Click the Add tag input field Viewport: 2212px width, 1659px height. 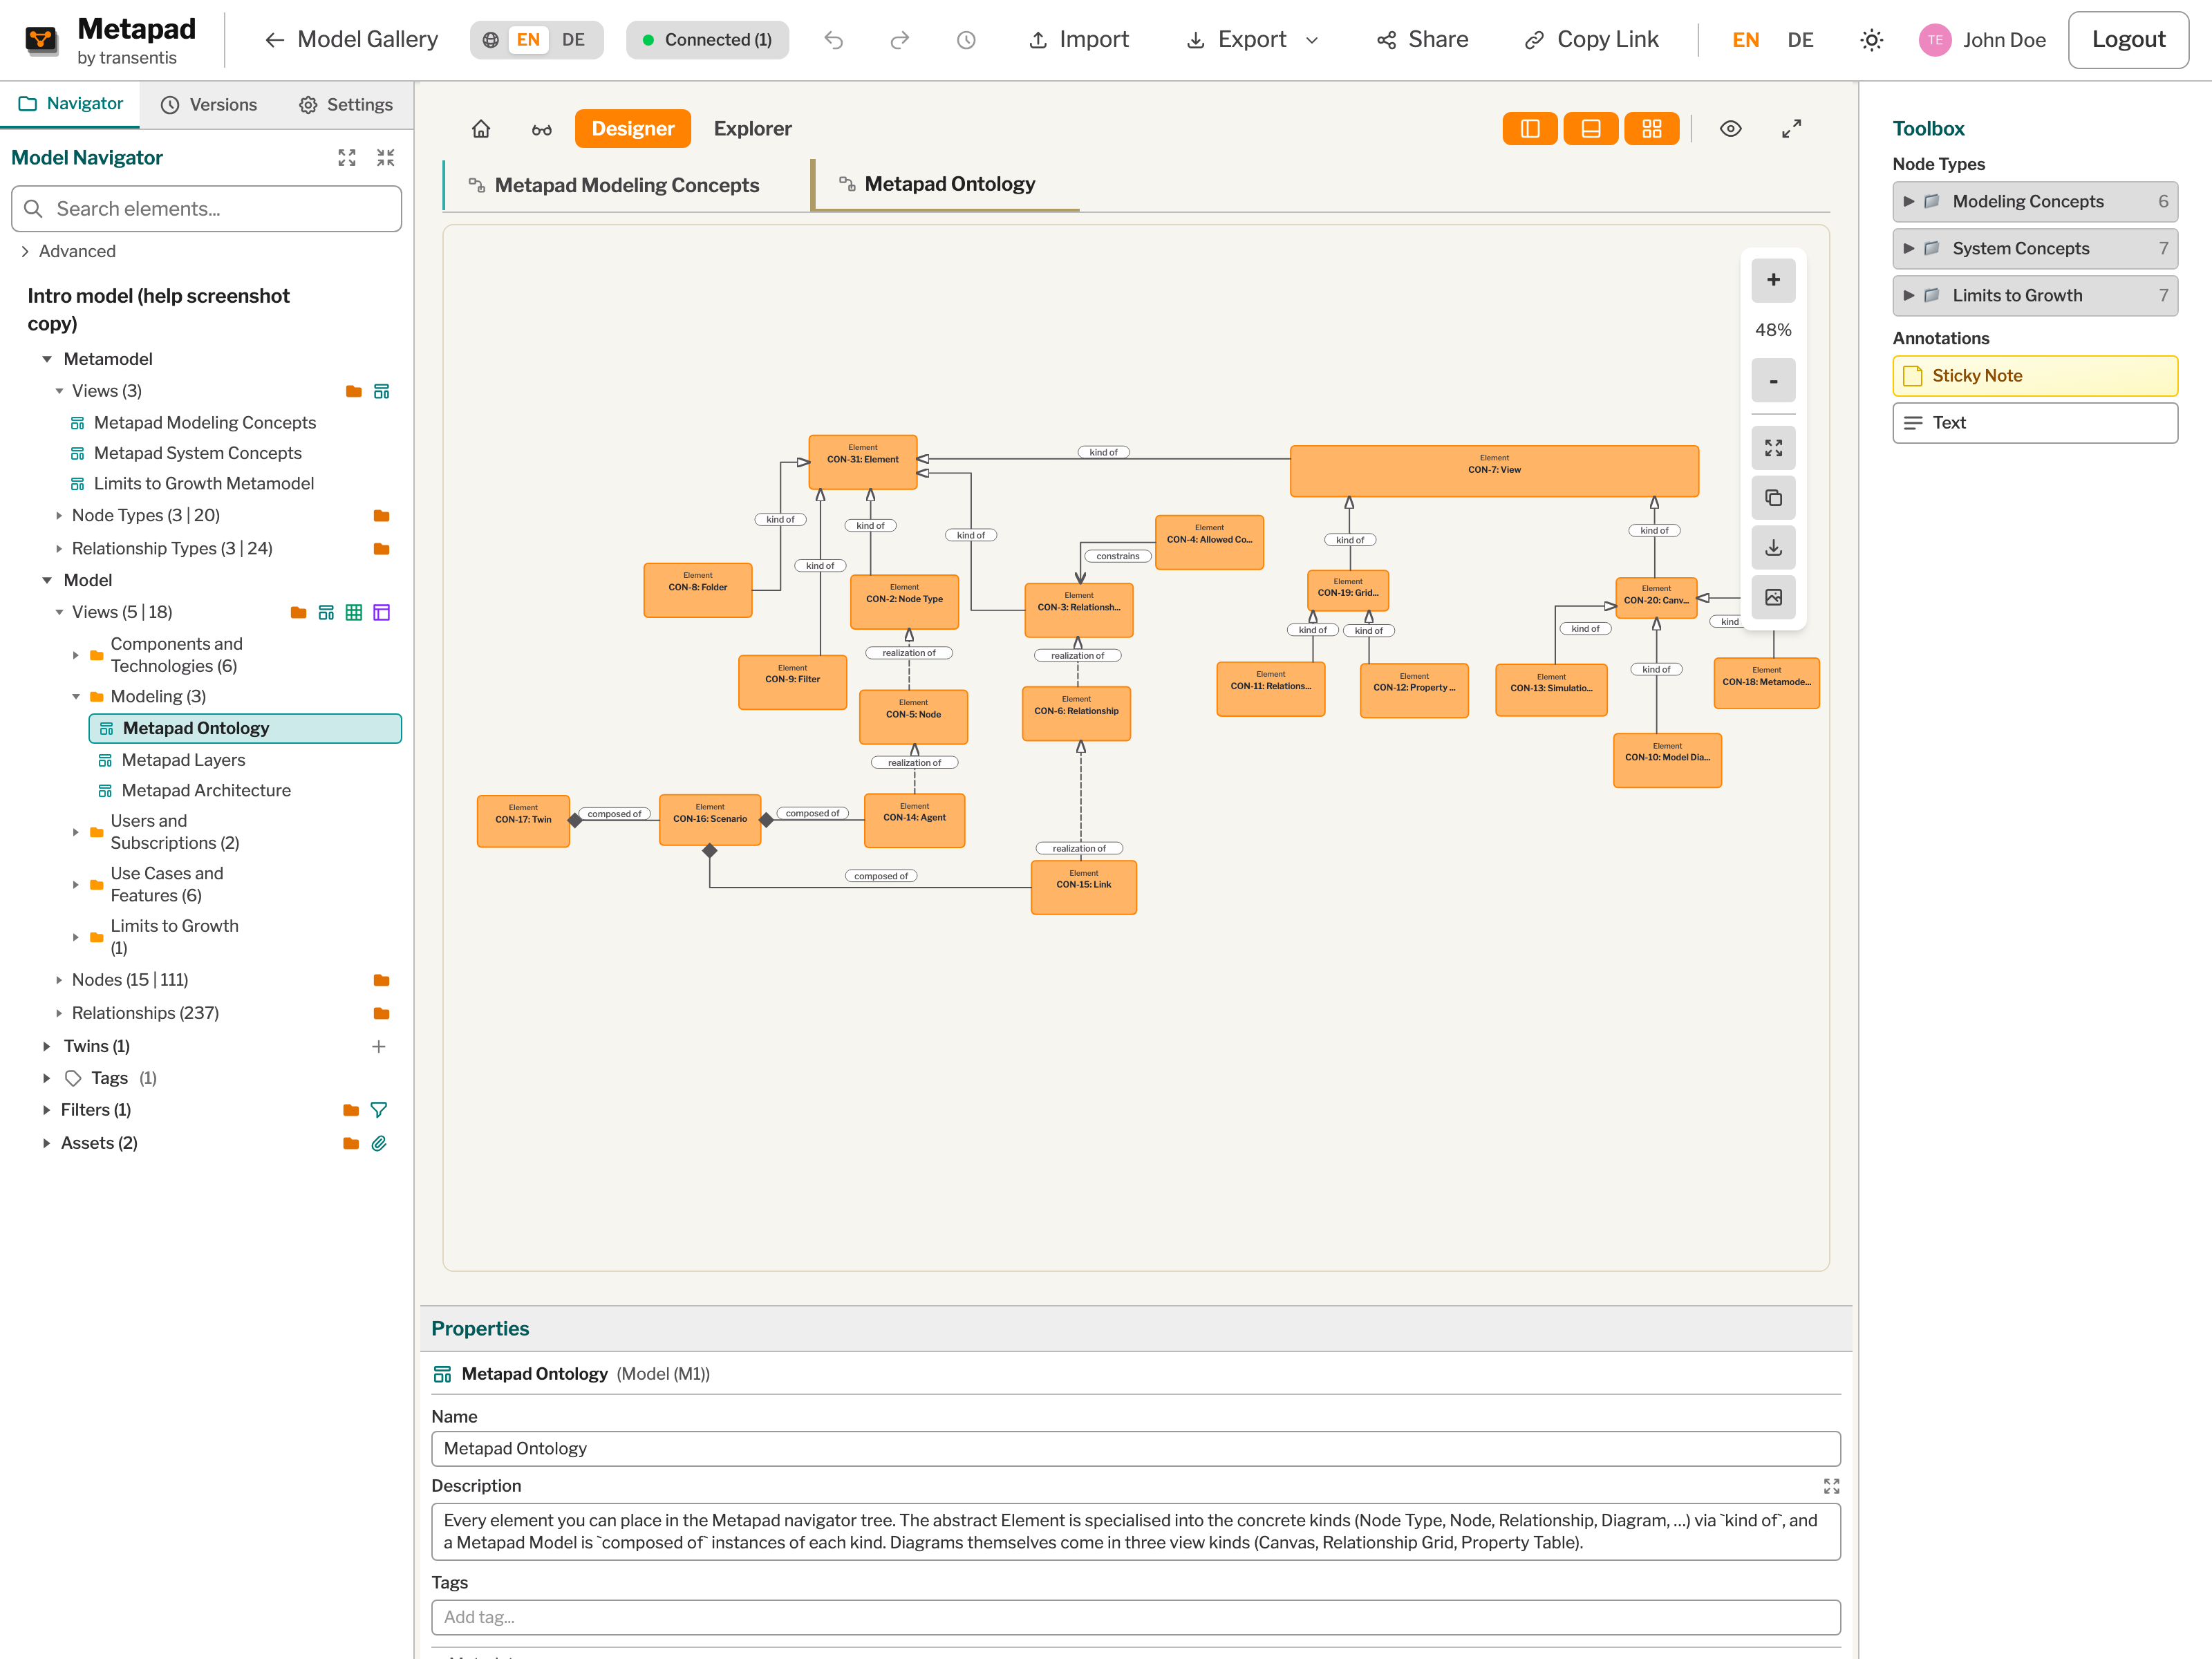coord(1135,1618)
